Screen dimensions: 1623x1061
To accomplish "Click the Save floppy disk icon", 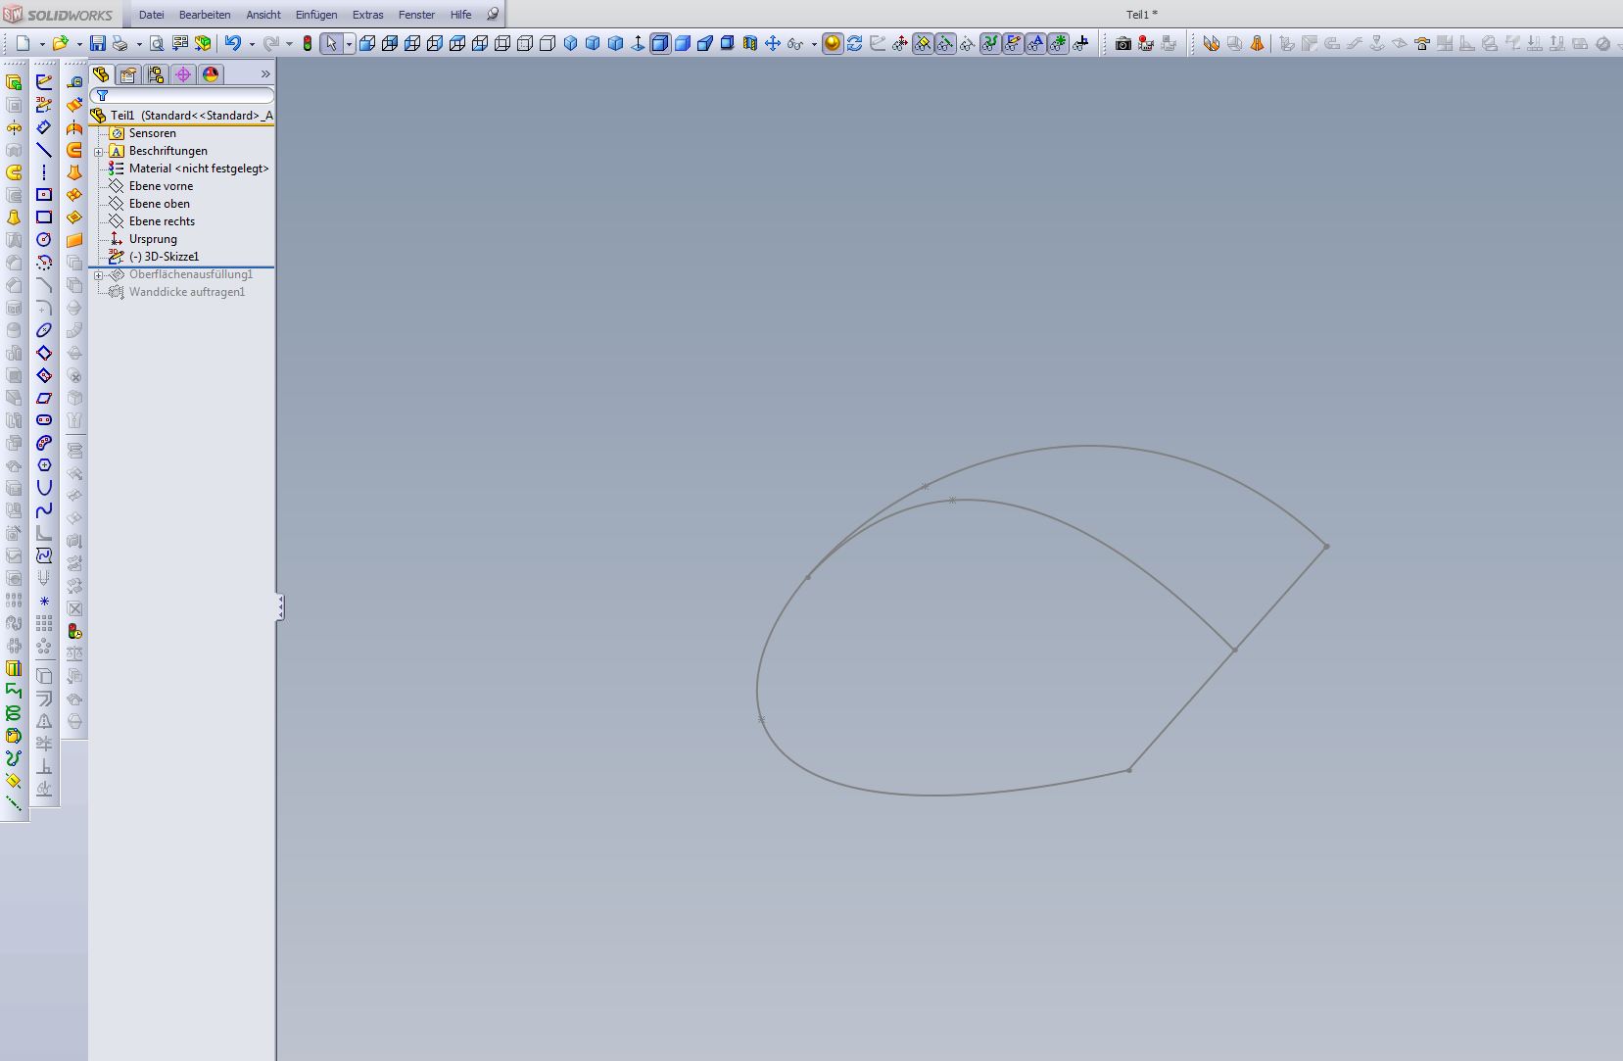I will (x=97, y=43).
